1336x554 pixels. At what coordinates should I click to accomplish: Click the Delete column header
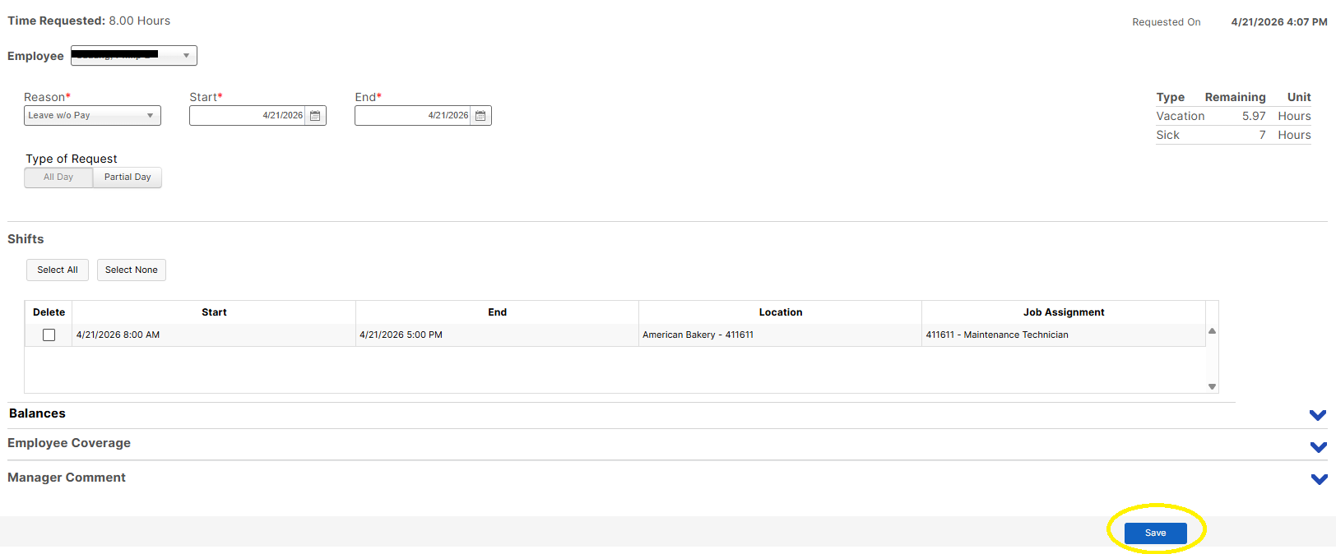(x=49, y=312)
